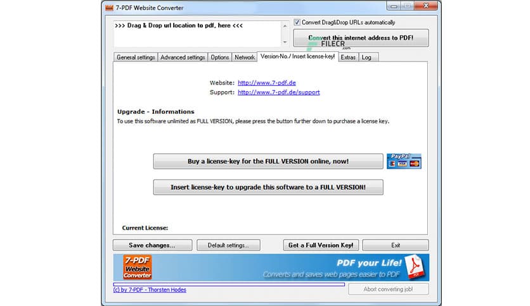Open the General settings tab
Image resolution: width=530 pixels, height=306 pixels.
pos(136,58)
